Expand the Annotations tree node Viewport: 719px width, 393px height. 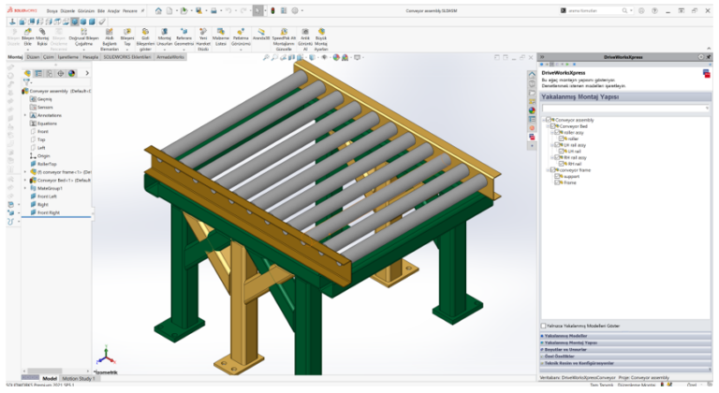coord(25,115)
